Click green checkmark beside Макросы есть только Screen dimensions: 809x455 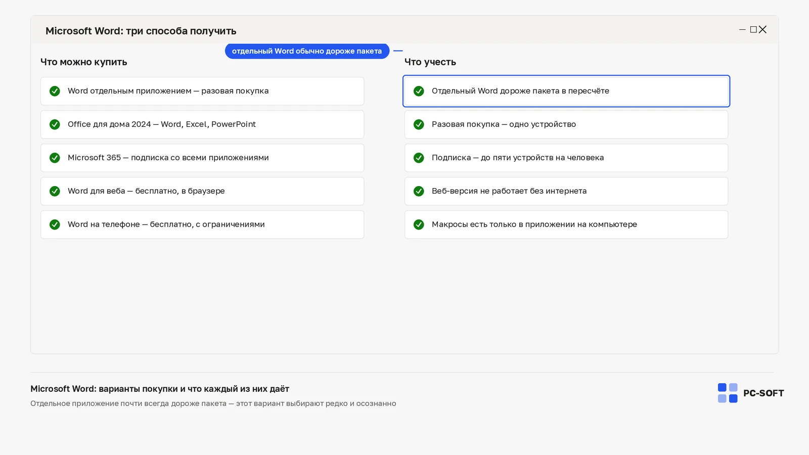pyautogui.click(x=419, y=224)
